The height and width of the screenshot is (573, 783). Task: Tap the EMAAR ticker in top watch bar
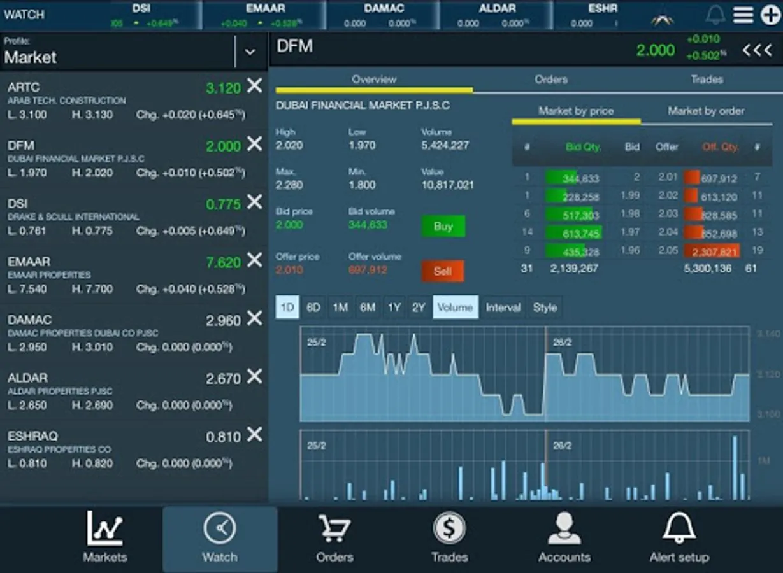coord(265,15)
